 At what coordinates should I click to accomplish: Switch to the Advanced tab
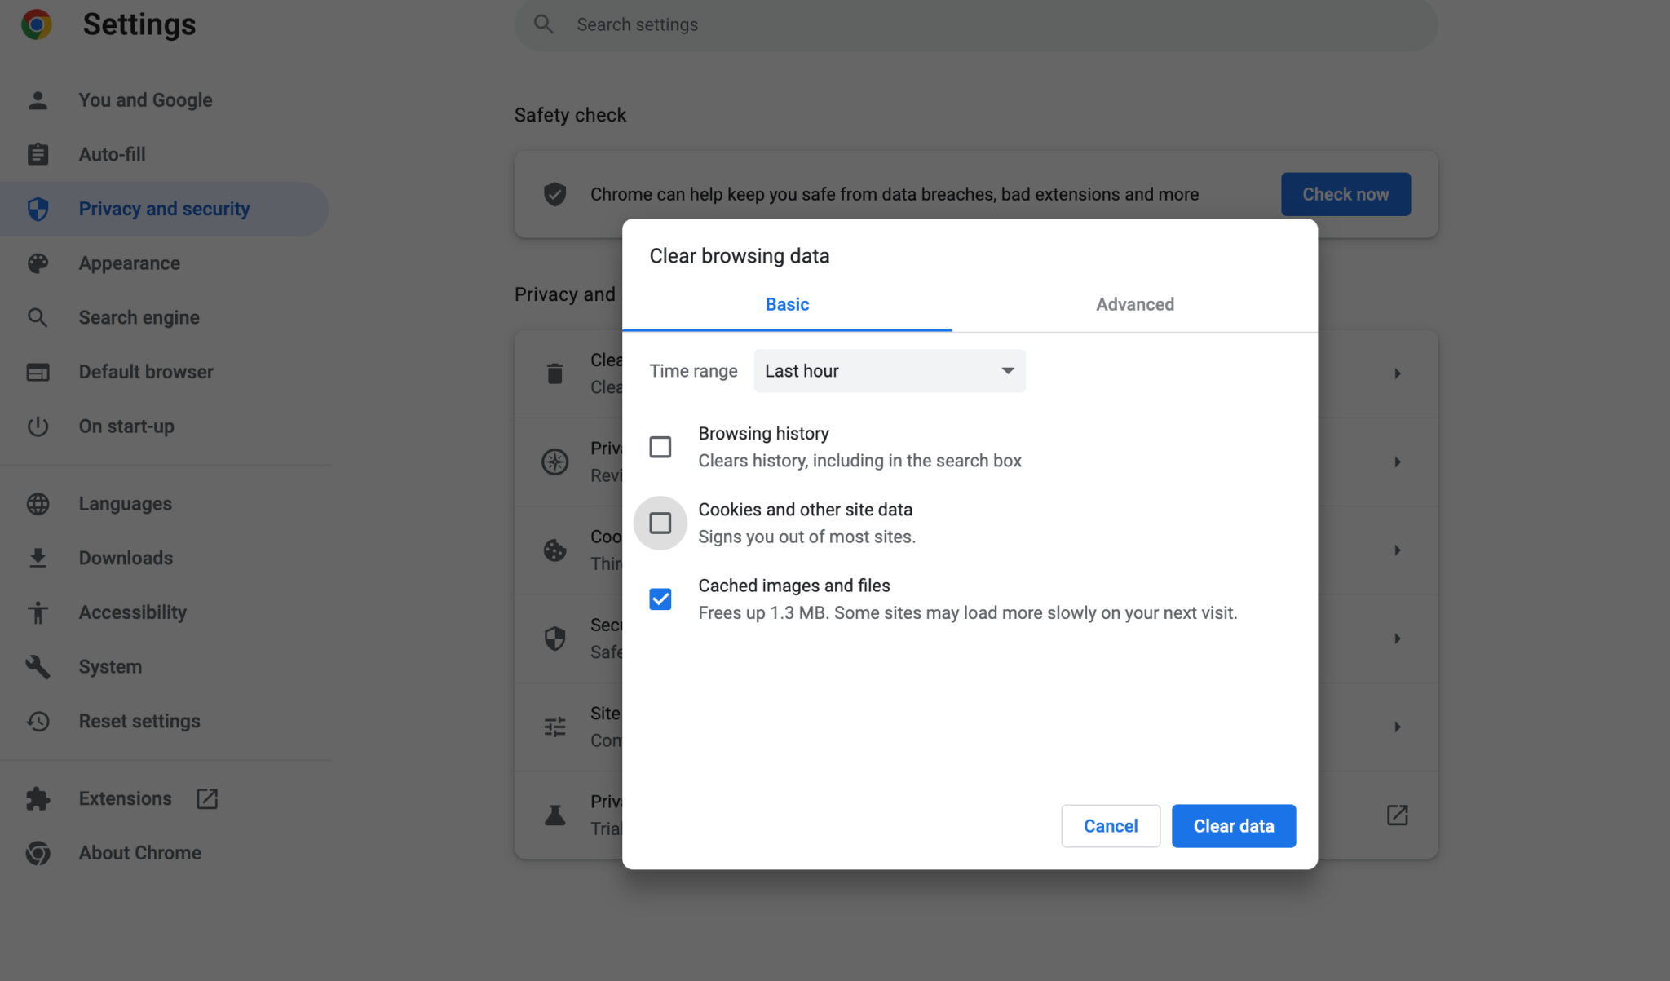pos(1134,304)
